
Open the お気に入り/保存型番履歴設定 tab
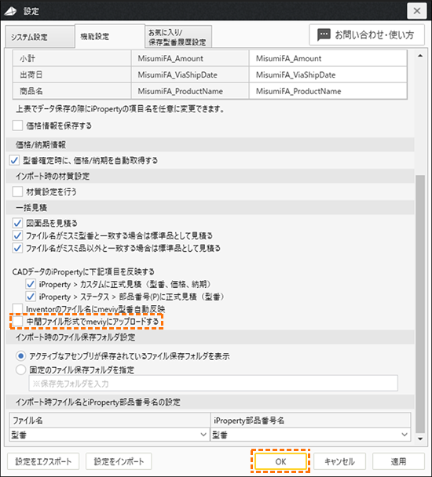[x=178, y=37]
